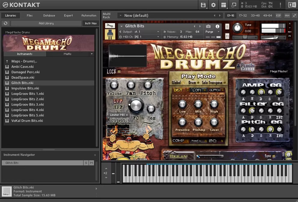Image resolution: width=298 pixels, height=202 pixels.
Task: Open instrument edit mode with wrench icon
Action: pos(110,26)
